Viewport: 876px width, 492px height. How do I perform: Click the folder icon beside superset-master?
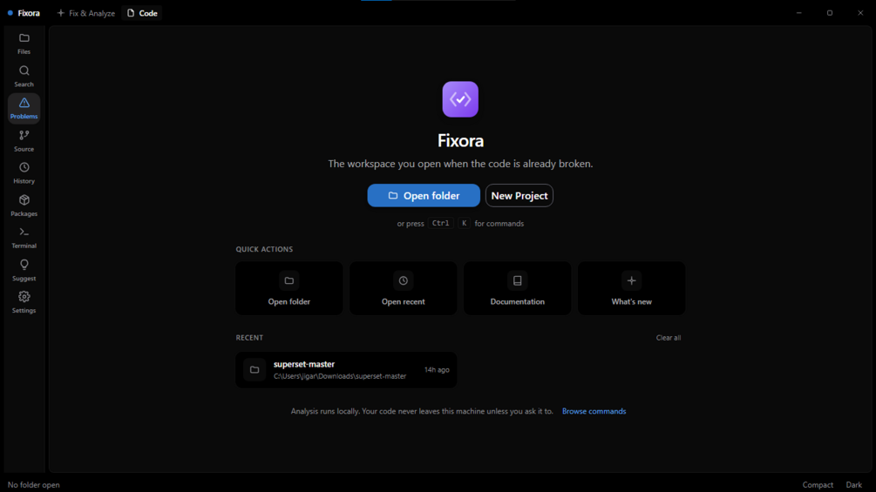tap(255, 370)
